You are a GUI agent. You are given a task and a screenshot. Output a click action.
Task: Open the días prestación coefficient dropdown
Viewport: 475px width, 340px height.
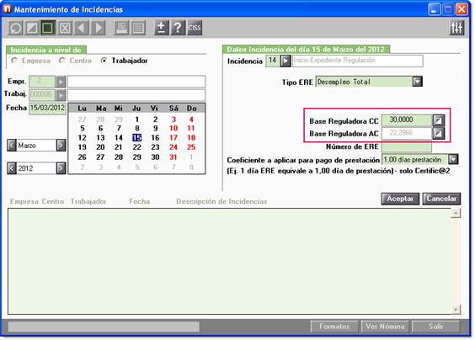453,159
